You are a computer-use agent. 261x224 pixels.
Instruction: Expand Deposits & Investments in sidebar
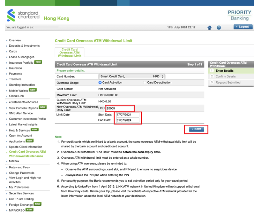pos(24,46)
